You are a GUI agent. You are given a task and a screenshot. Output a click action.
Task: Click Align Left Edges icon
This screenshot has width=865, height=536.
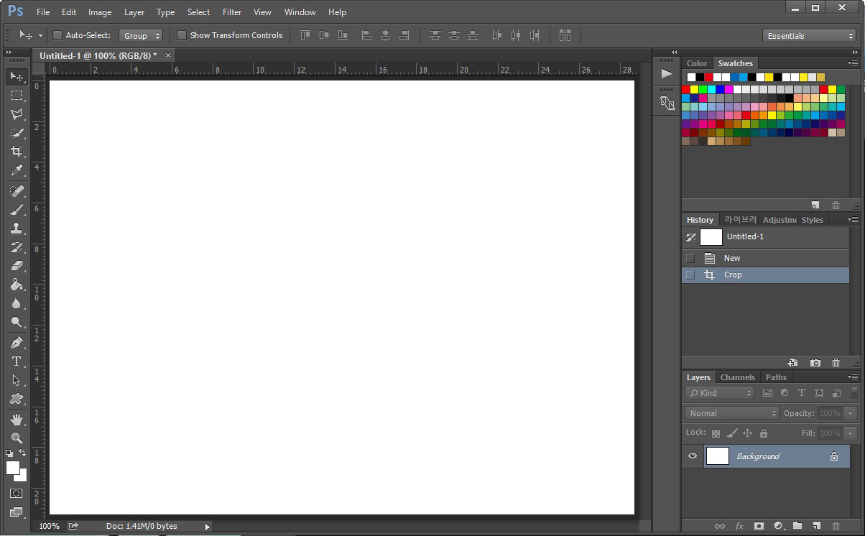[366, 35]
